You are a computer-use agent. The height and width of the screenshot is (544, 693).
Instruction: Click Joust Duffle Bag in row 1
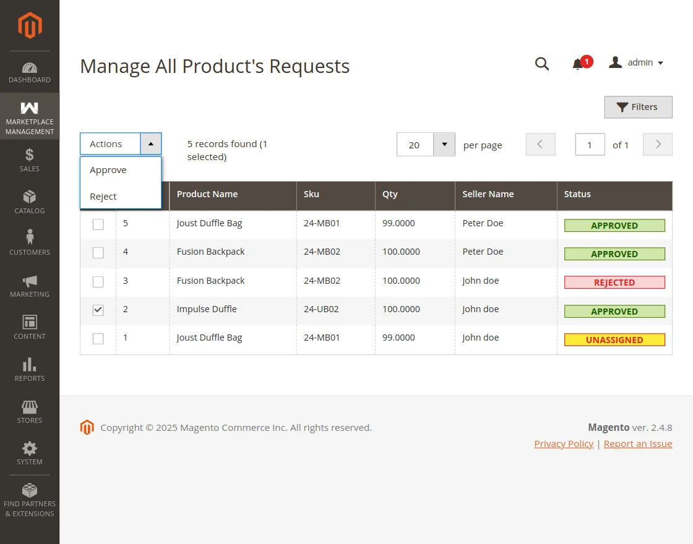coord(209,338)
